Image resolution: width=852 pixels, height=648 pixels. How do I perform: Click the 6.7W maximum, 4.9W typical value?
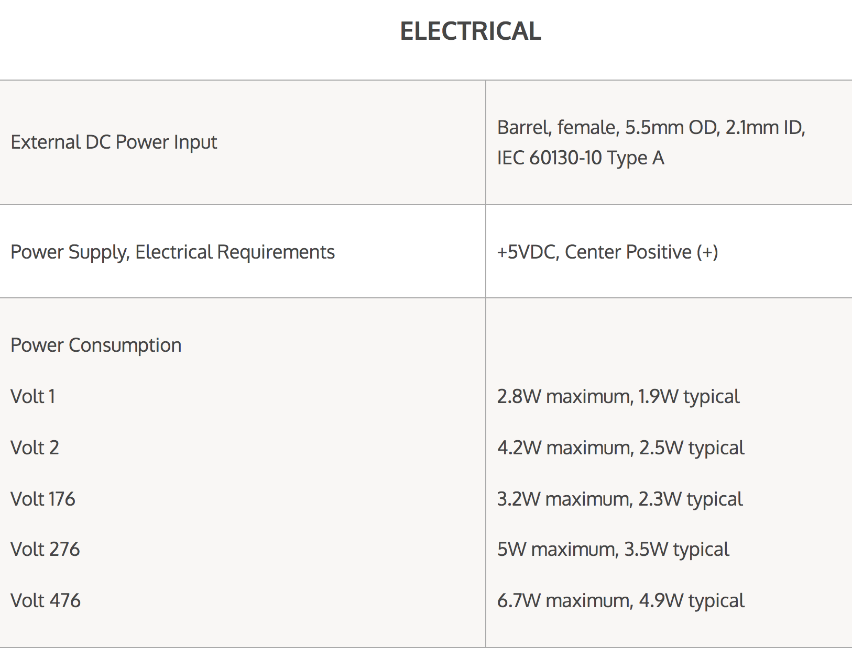click(620, 600)
